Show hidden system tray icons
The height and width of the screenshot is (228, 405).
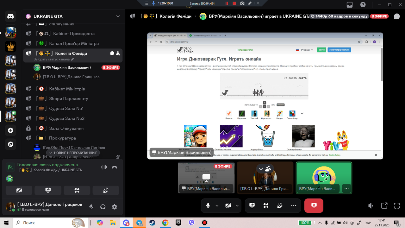(x=320, y=223)
